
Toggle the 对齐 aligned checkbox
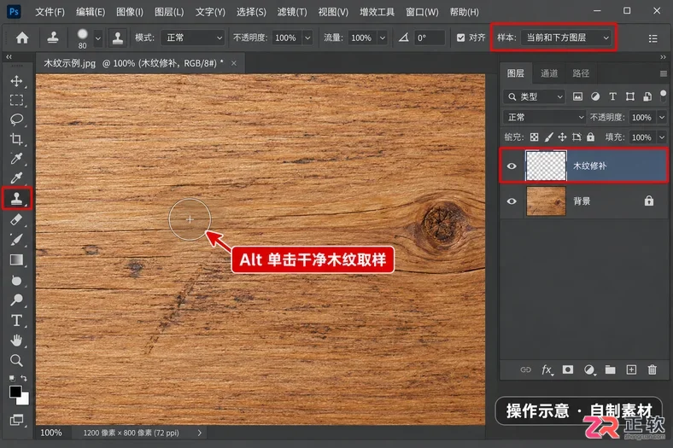(460, 38)
